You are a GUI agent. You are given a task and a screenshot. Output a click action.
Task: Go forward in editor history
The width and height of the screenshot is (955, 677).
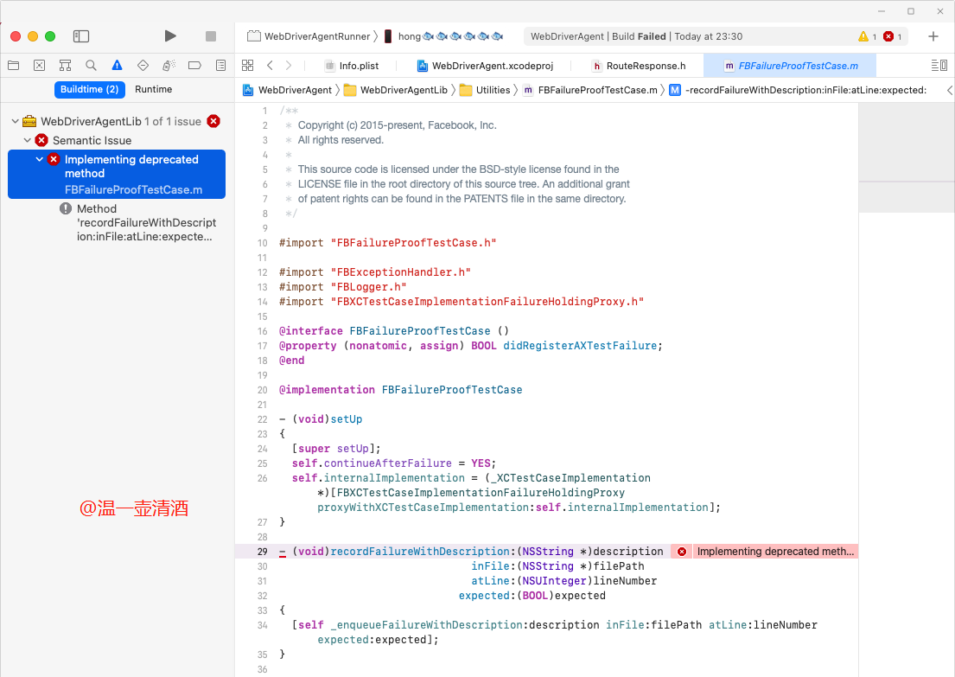[289, 65]
